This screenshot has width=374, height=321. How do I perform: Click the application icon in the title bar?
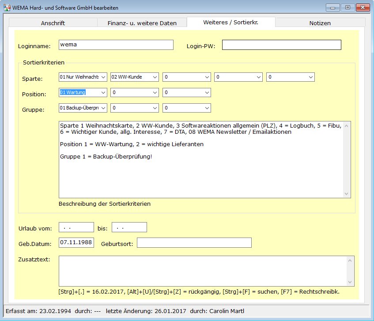coord(7,8)
